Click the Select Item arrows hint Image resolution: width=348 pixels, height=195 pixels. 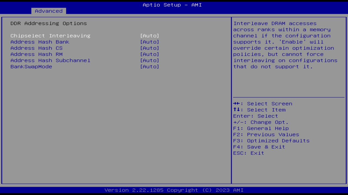coord(259,110)
